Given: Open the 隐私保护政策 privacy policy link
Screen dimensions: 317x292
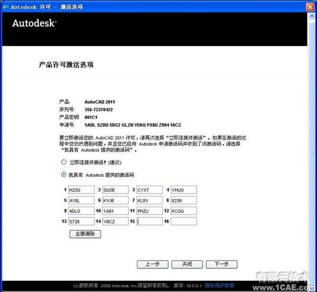Looking at the screenshot, I should coord(219,286).
